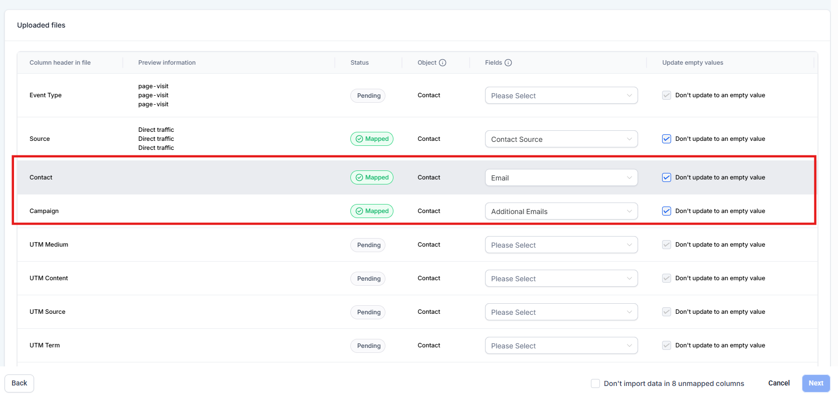Click the Pending badge for UTM Term
Viewport: 838px width, 396px height.
(x=368, y=346)
